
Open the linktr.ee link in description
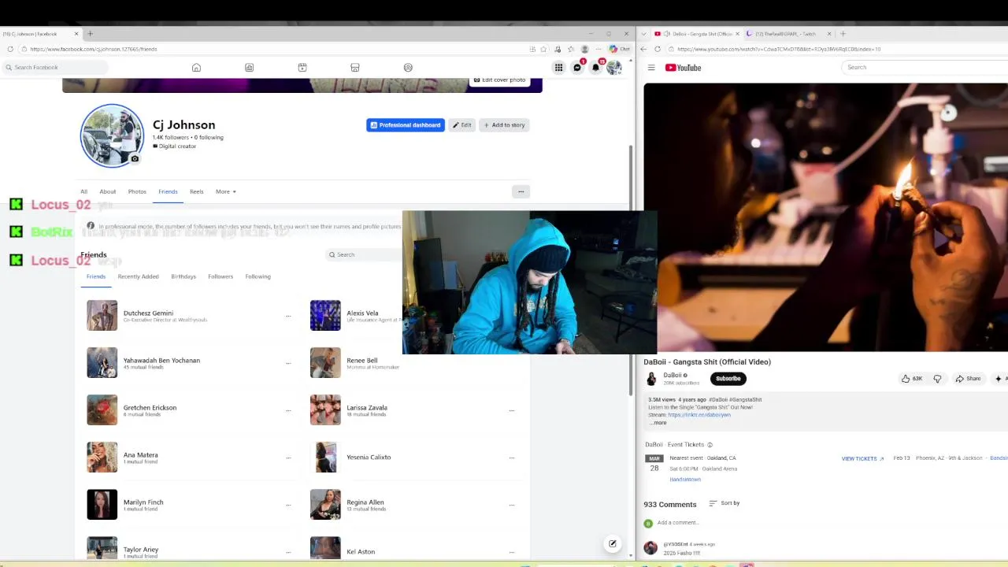point(699,415)
